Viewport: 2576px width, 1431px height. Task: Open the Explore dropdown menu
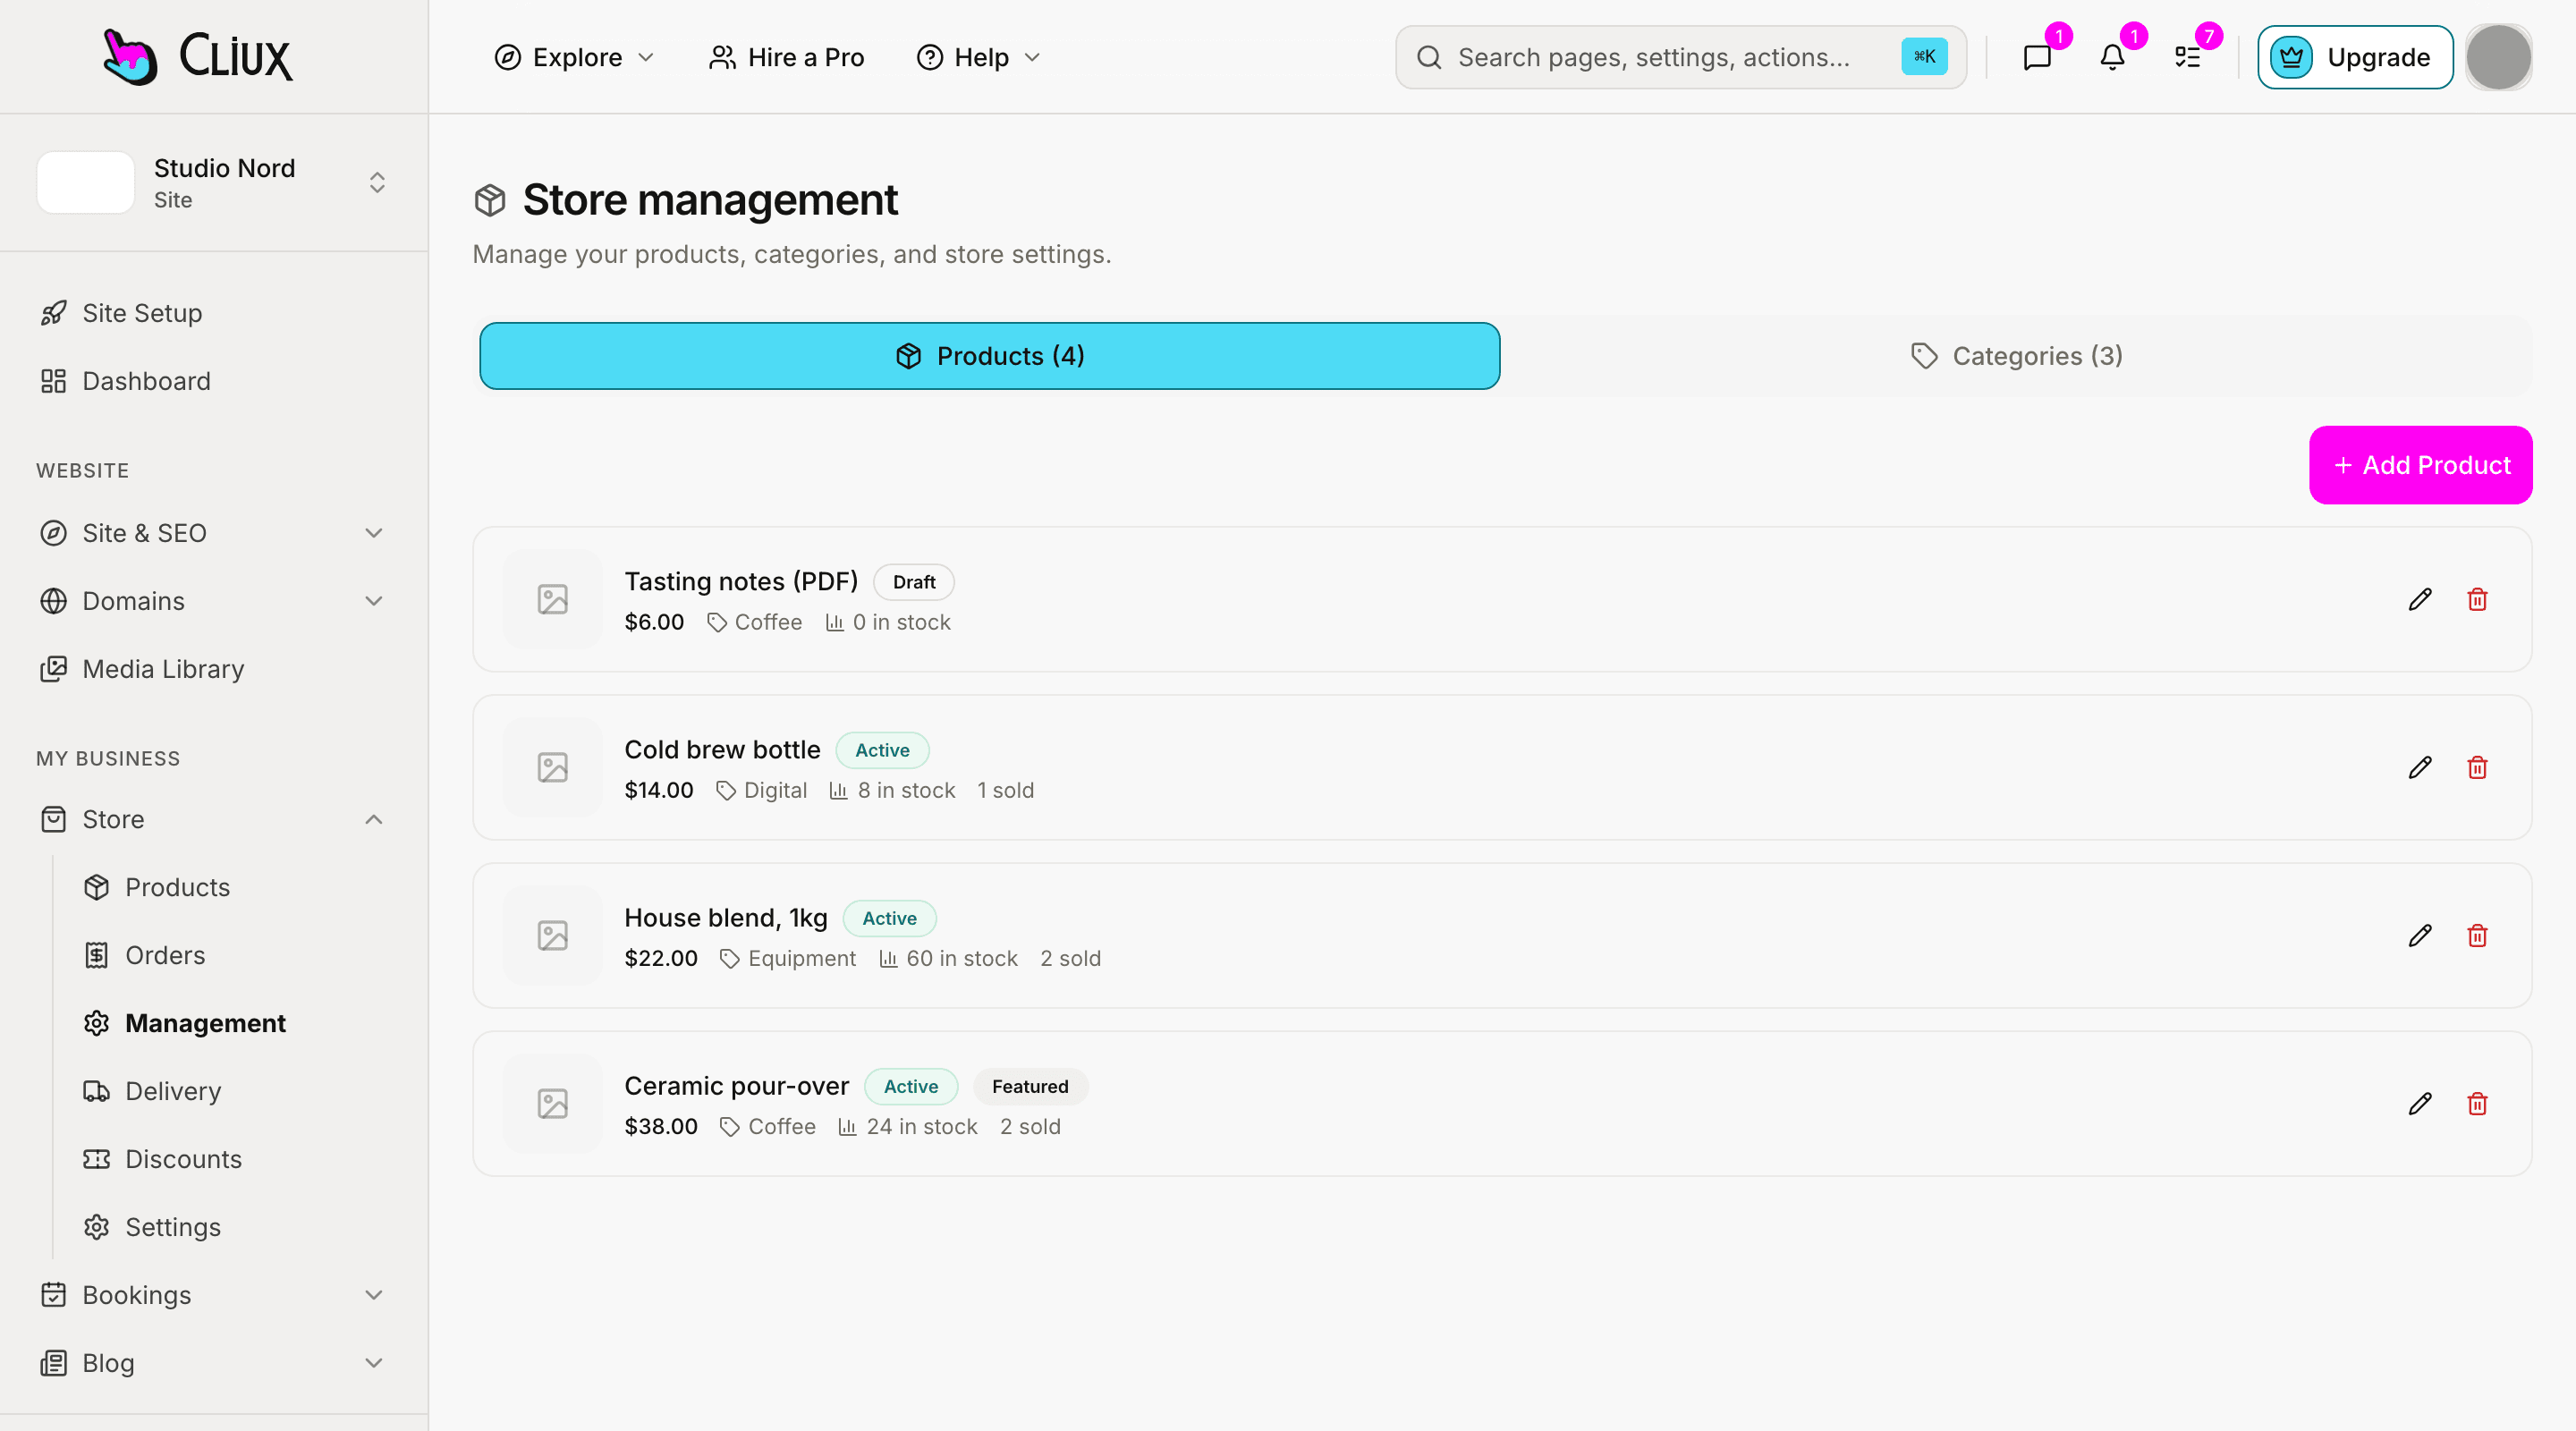pos(575,57)
